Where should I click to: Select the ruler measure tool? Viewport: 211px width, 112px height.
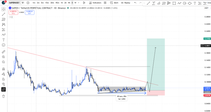3,52
